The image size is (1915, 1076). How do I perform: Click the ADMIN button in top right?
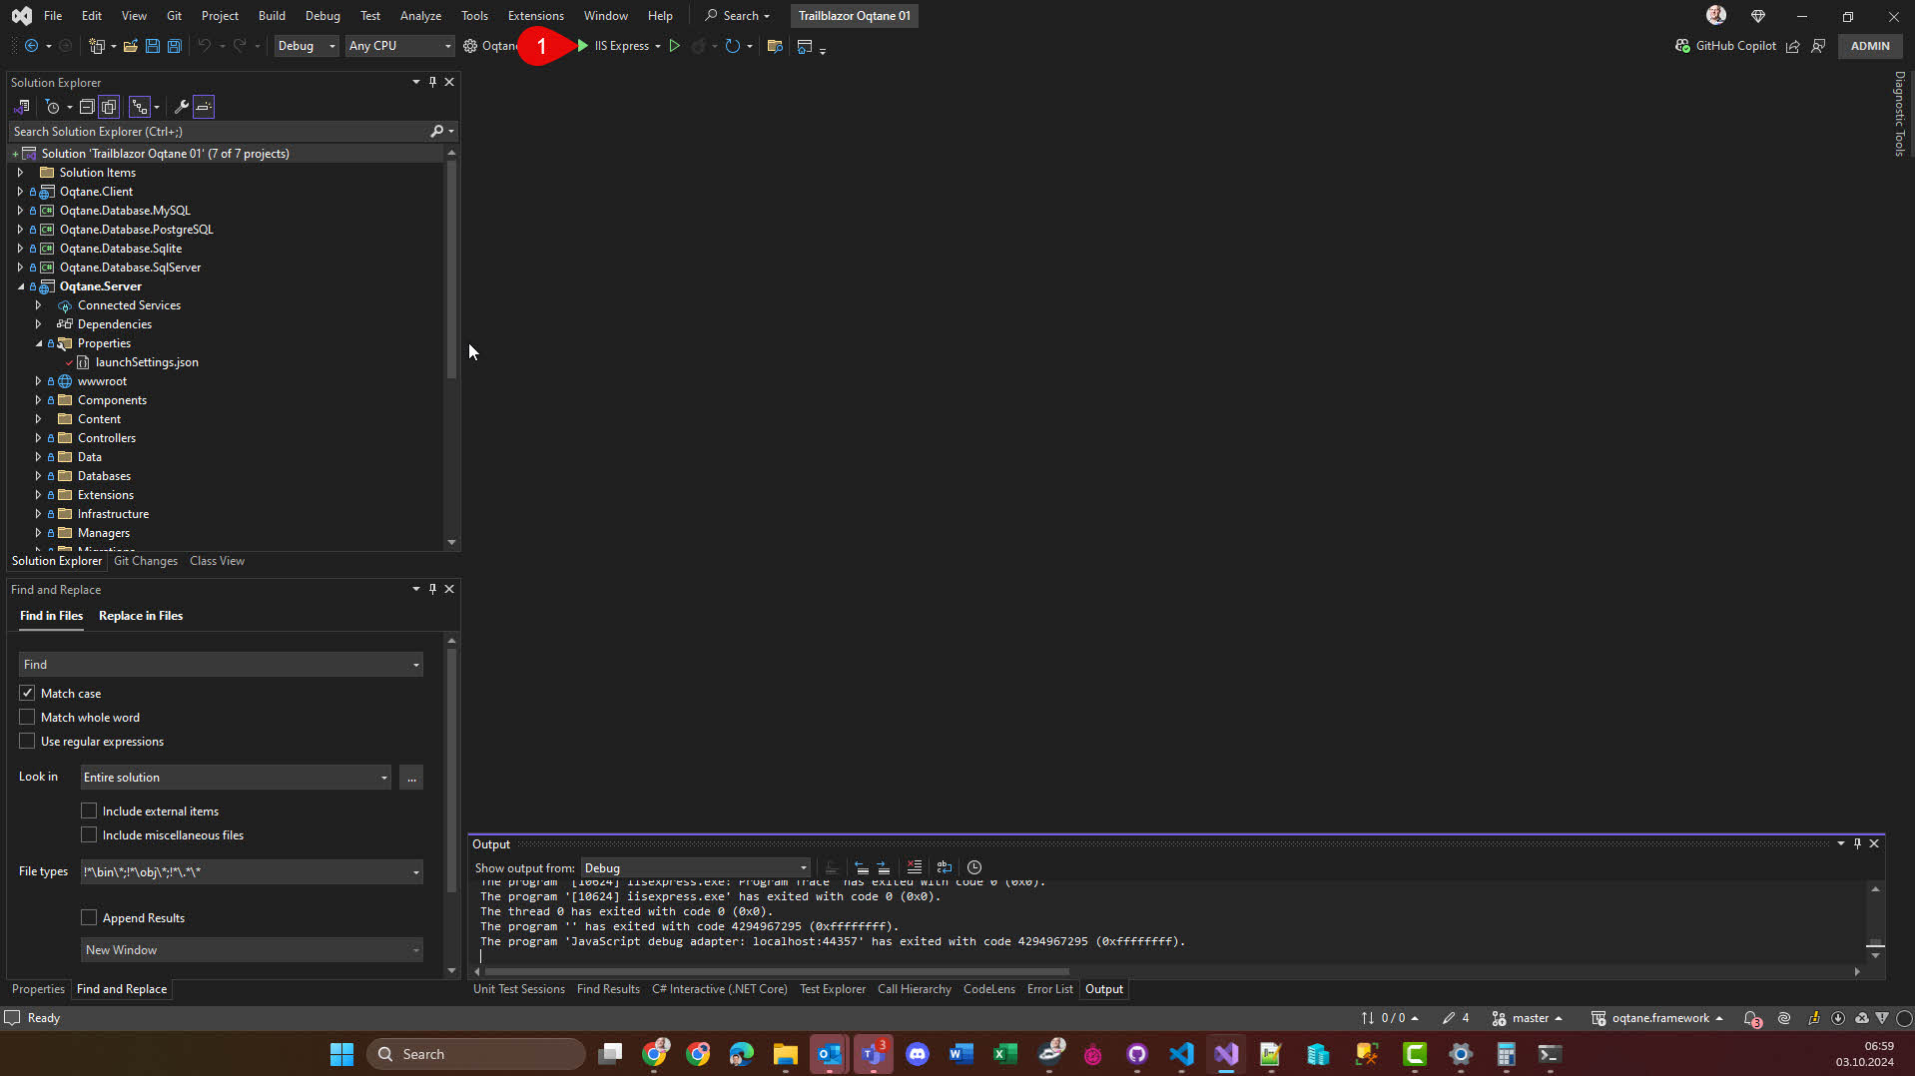tap(1869, 46)
